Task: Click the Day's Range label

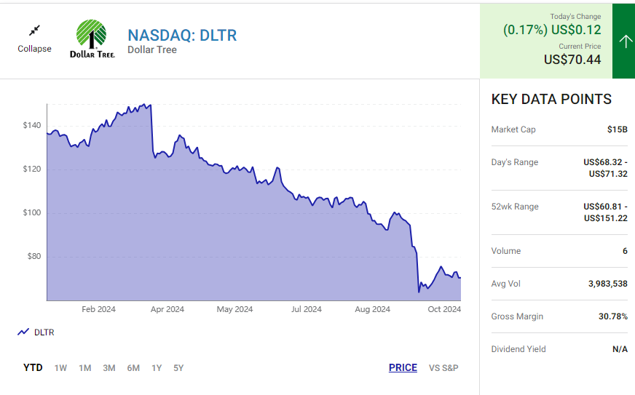Action: click(x=515, y=162)
